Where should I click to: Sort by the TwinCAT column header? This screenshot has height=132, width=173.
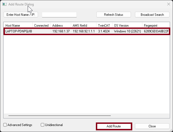point(104,26)
